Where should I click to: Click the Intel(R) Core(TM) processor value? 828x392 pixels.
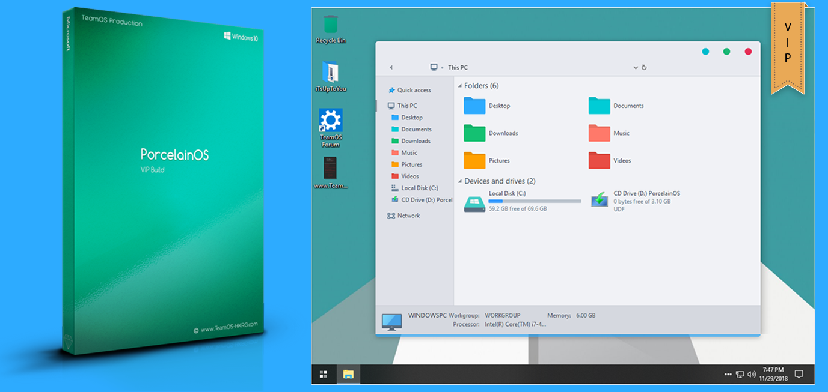coord(515,324)
